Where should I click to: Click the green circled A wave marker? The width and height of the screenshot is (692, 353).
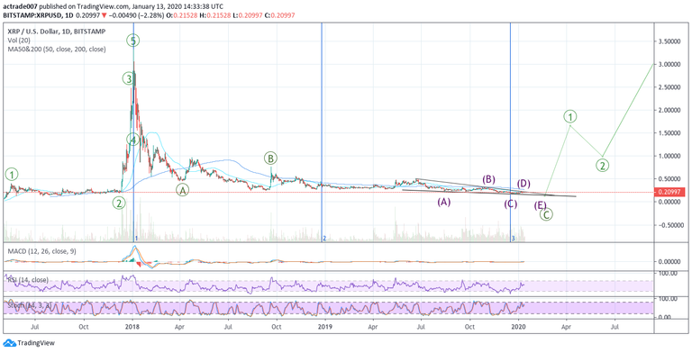(x=182, y=190)
